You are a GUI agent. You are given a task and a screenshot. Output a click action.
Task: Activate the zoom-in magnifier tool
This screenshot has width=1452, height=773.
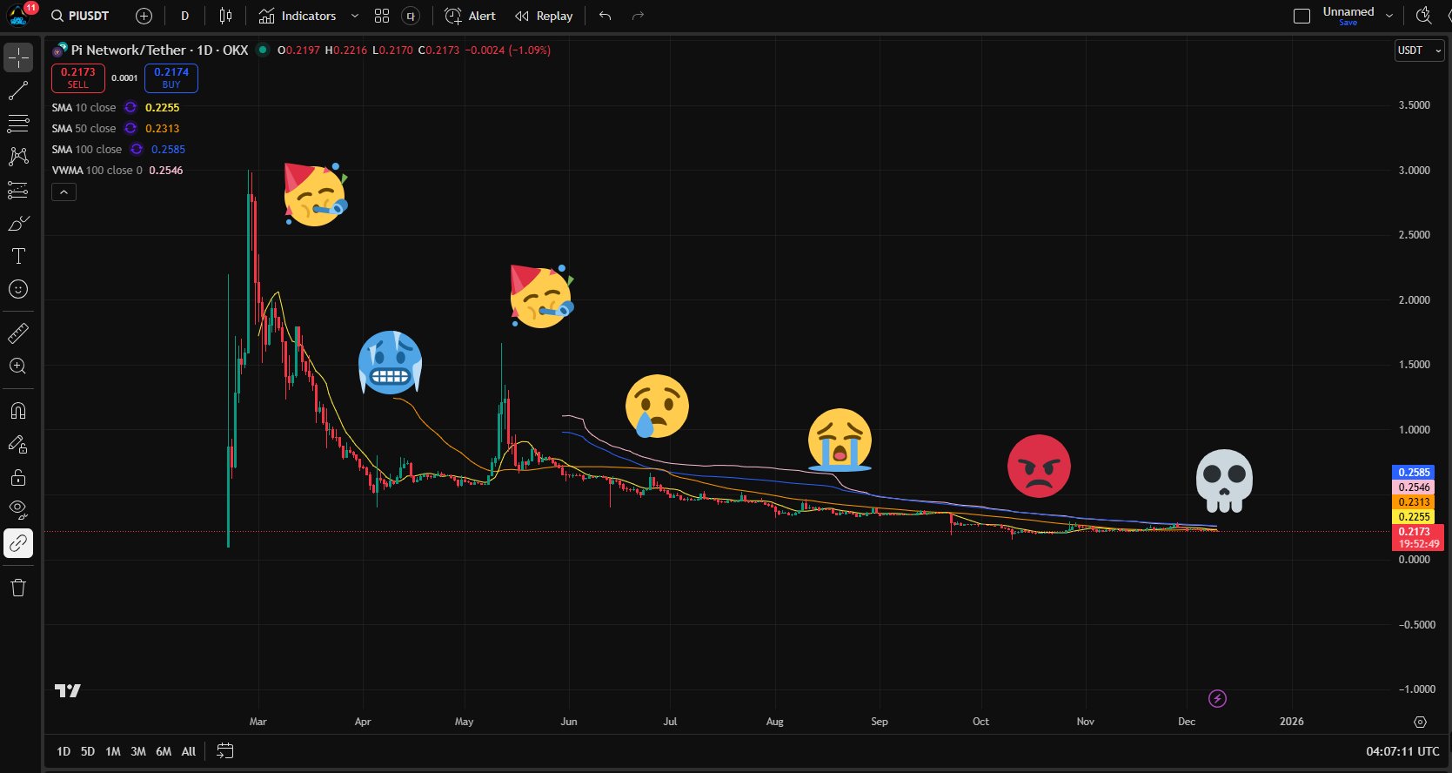tap(18, 366)
